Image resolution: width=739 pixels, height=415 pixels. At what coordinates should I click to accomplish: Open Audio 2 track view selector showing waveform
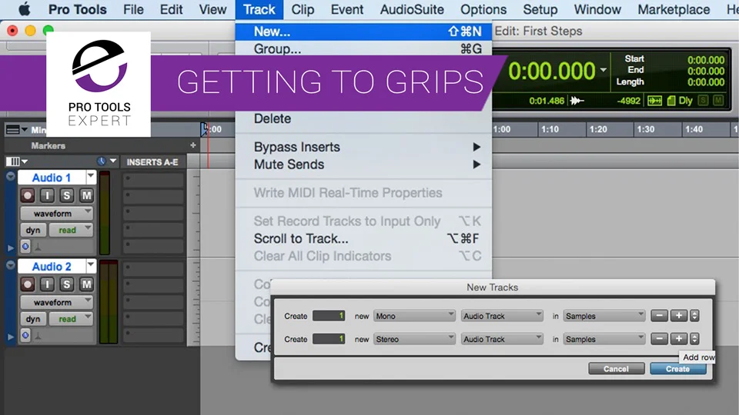pos(56,302)
